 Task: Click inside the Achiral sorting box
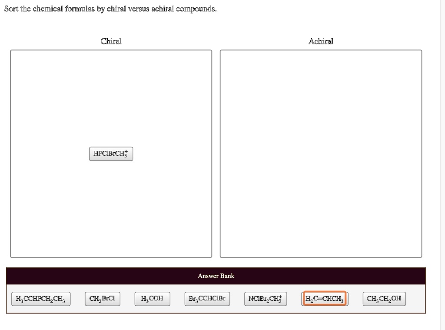coord(321,152)
